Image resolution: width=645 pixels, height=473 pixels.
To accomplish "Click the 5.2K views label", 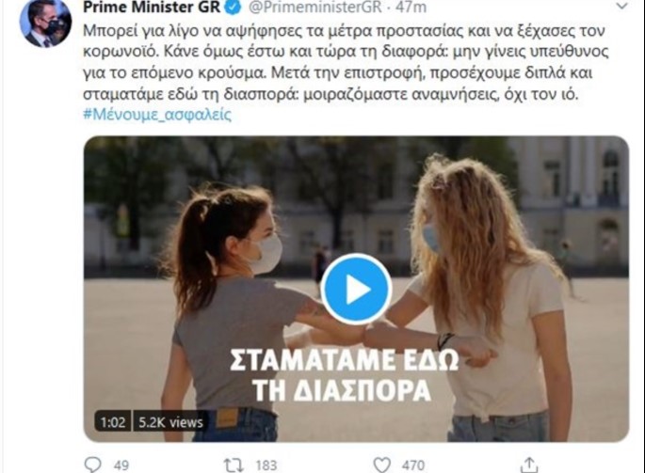I will coord(170,421).
